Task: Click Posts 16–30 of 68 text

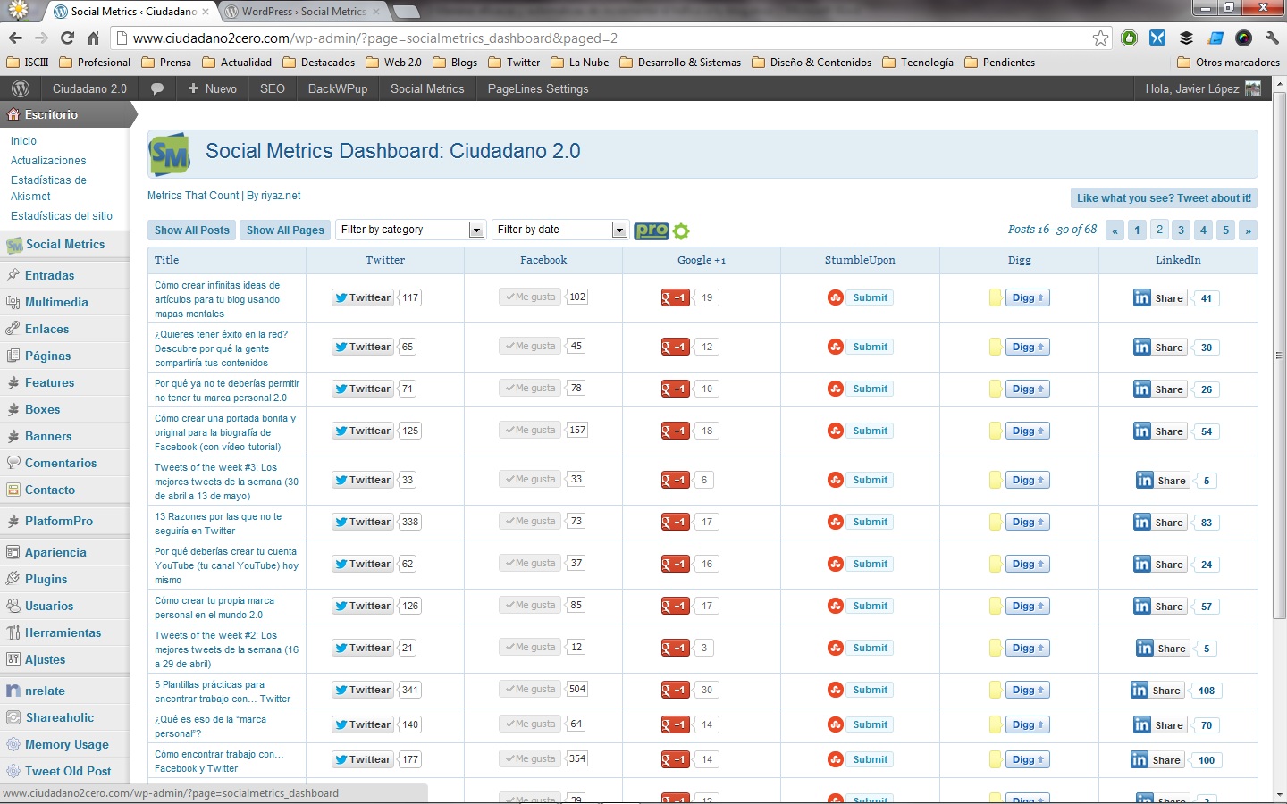Action: pos(1052,230)
